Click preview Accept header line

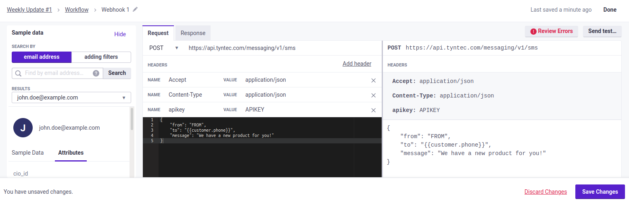(x=433, y=81)
